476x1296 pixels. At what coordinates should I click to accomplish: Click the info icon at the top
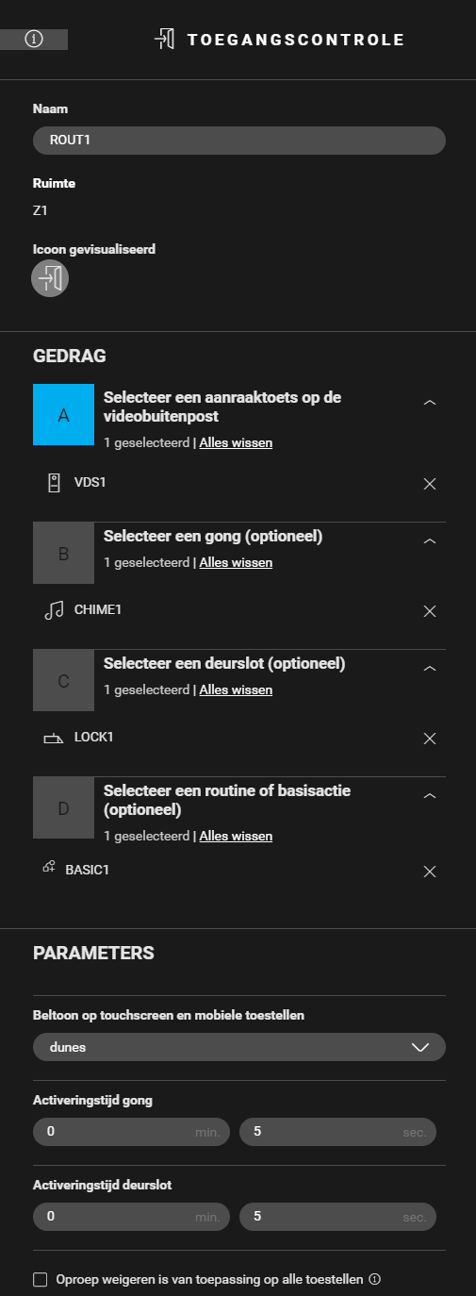[x=34, y=39]
